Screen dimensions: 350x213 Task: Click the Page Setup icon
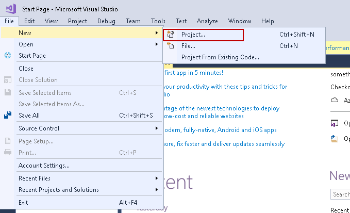tap(8, 141)
